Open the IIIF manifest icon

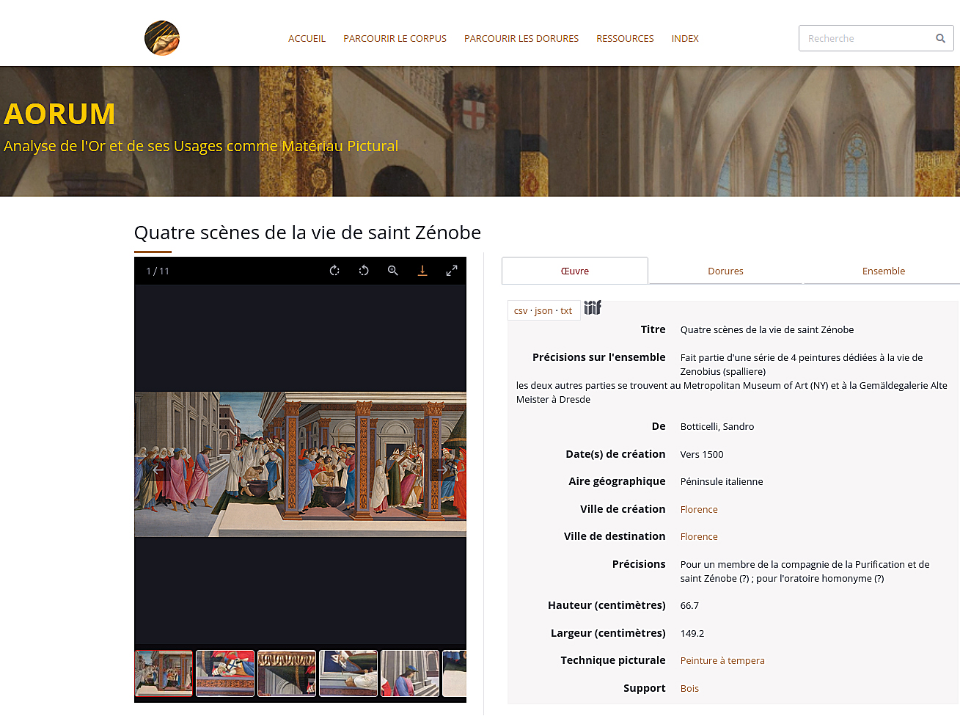click(x=593, y=307)
